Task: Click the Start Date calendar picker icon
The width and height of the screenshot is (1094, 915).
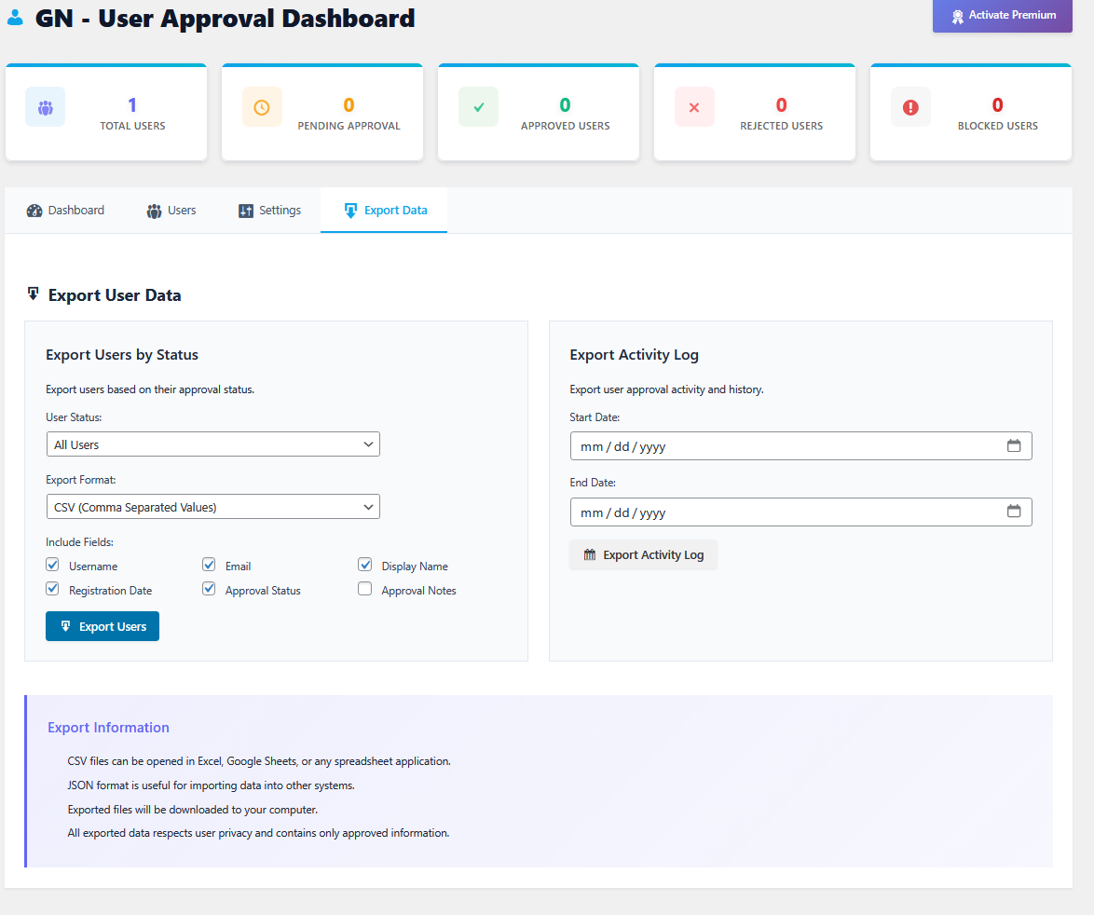Action: click(1015, 445)
